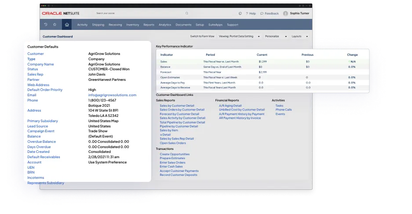This screenshot has width=412, height=214.
Task: Open Total Pipeline by Customer Detail
Action: (182, 122)
